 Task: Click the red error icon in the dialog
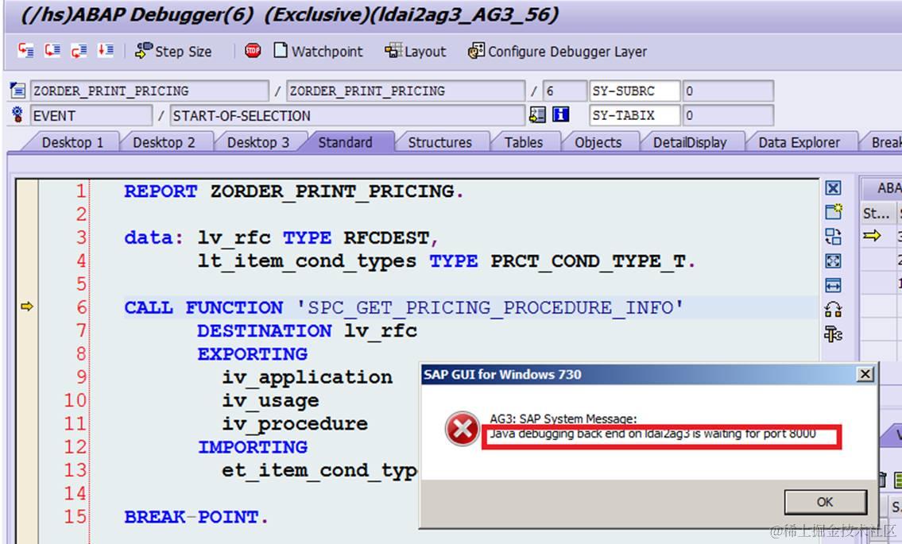(x=462, y=428)
